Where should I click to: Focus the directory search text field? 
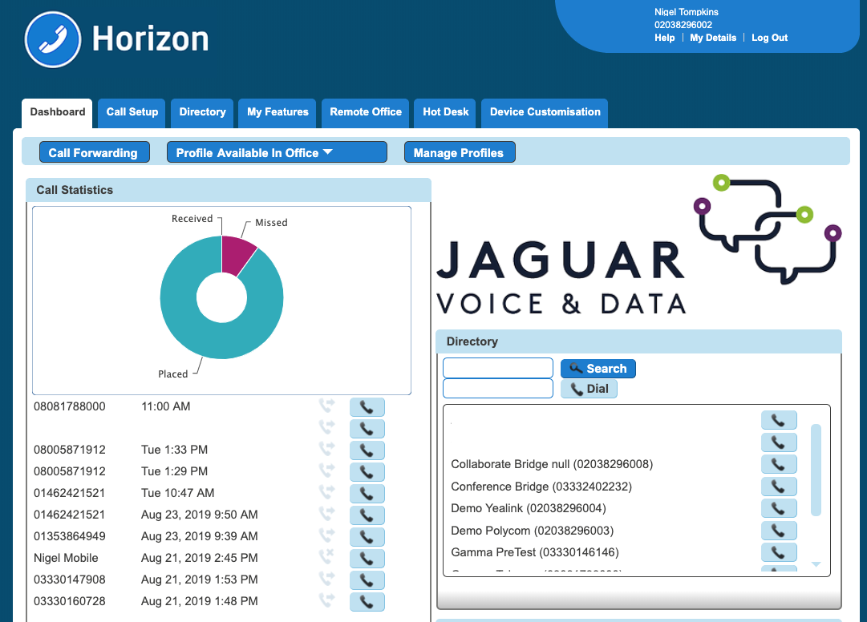point(498,368)
